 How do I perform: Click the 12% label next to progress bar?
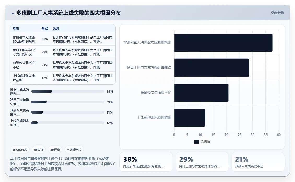pyautogui.click(x=109, y=123)
